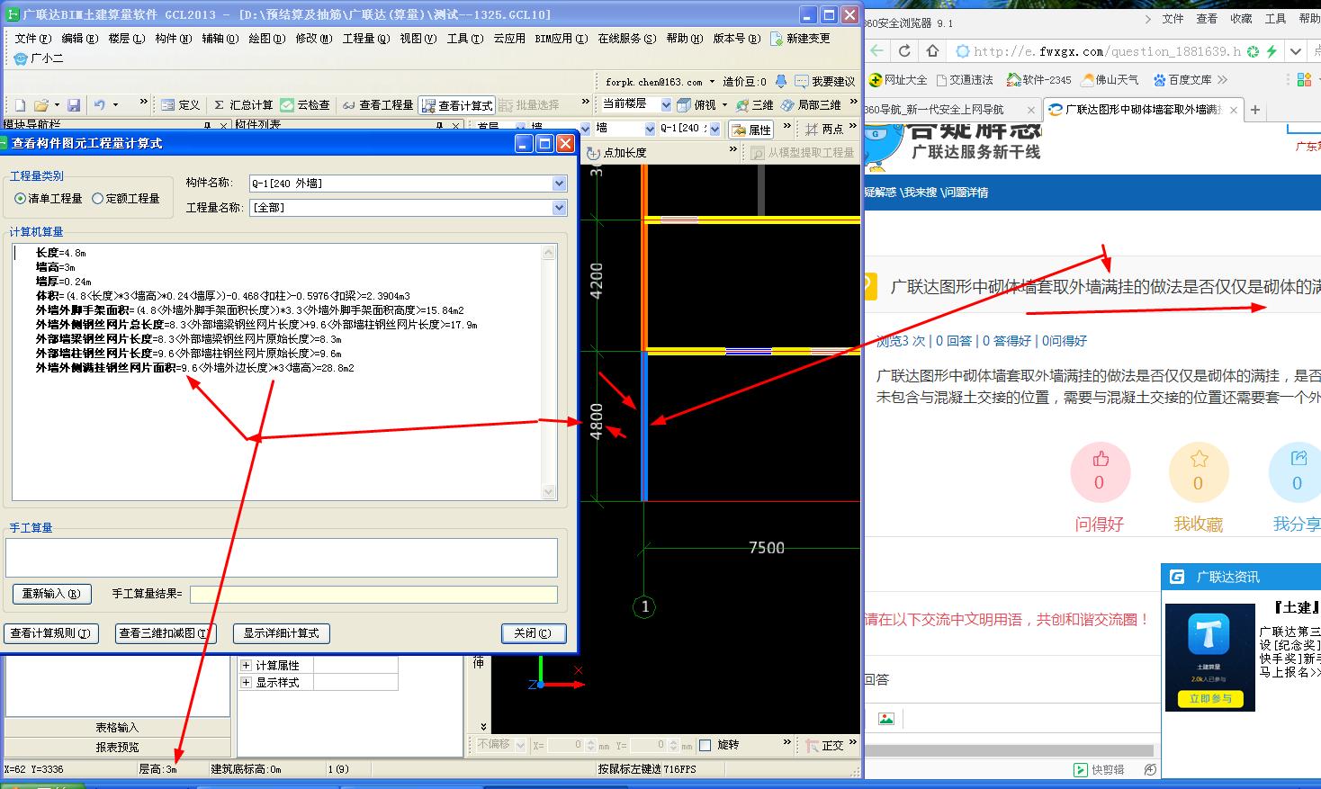Switch to 俯视 top view
This screenshot has height=789, width=1321.
click(696, 105)
